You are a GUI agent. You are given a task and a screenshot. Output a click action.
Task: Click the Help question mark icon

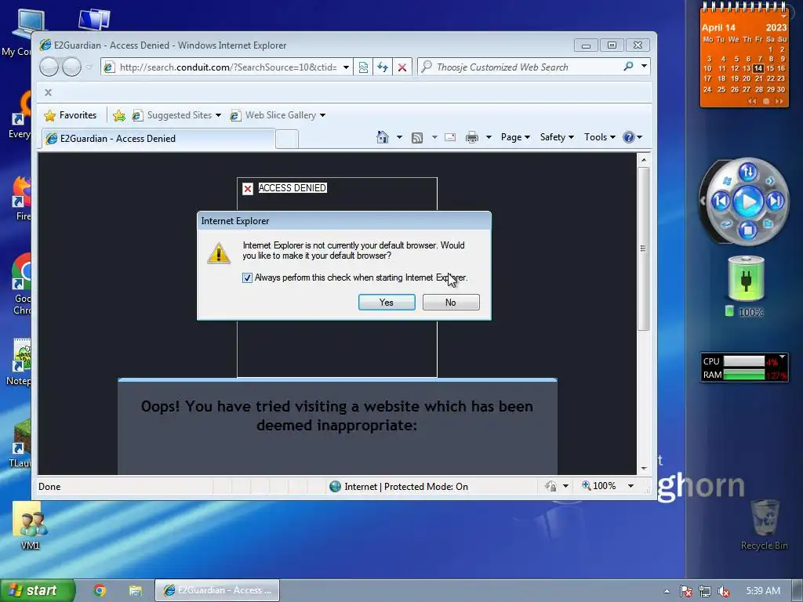[x=629, y=137]
